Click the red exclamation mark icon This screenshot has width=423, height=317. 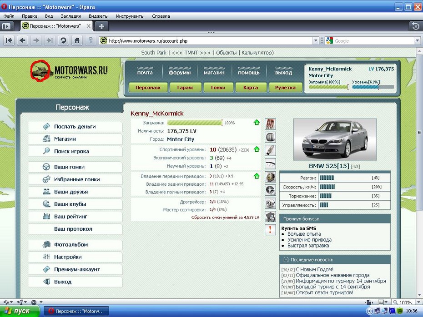pos(270,230)
